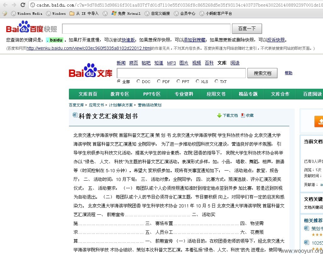Screen dimensions: 323x254
Task: Click the 投诉快照 link
Action: click(276, 40)
